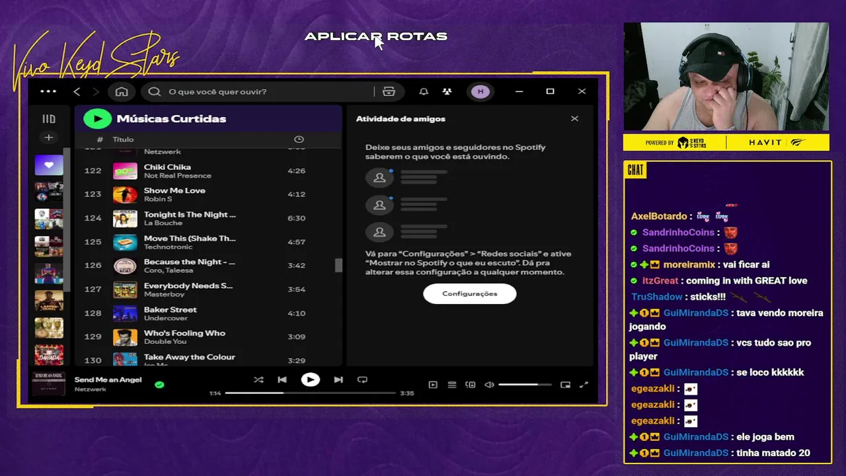Screen dimensions: 846x476
Task: Open now playing title Send Me an Angel
Action: click(x=108, y=379)
